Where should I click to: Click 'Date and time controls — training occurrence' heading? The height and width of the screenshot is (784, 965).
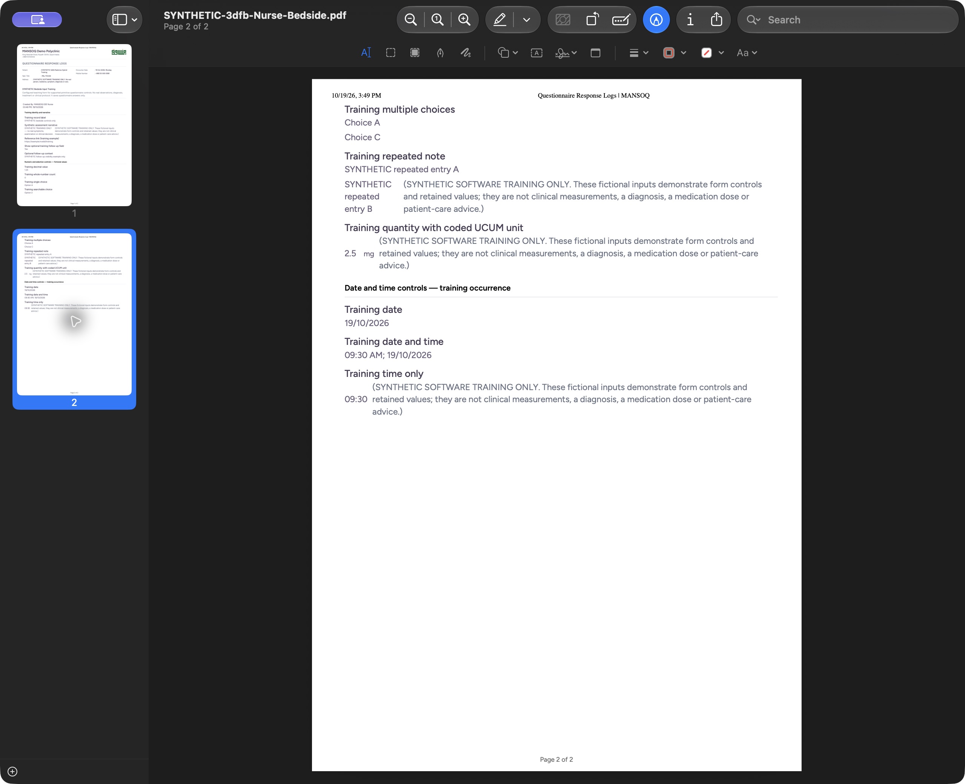pos(427,288)
